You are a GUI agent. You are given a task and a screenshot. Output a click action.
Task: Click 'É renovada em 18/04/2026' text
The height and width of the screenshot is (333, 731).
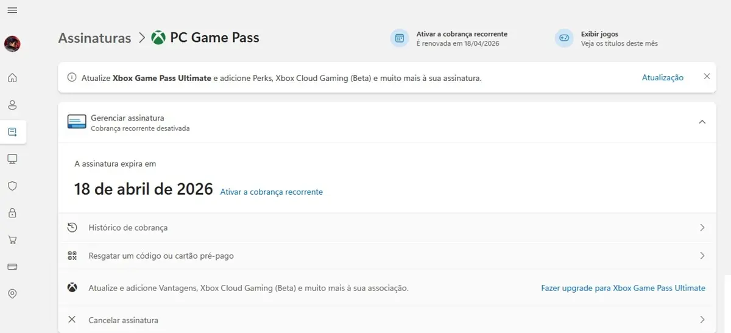coord(457,43)
